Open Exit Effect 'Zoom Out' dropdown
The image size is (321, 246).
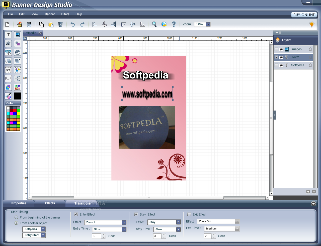(x=237, y=221)
